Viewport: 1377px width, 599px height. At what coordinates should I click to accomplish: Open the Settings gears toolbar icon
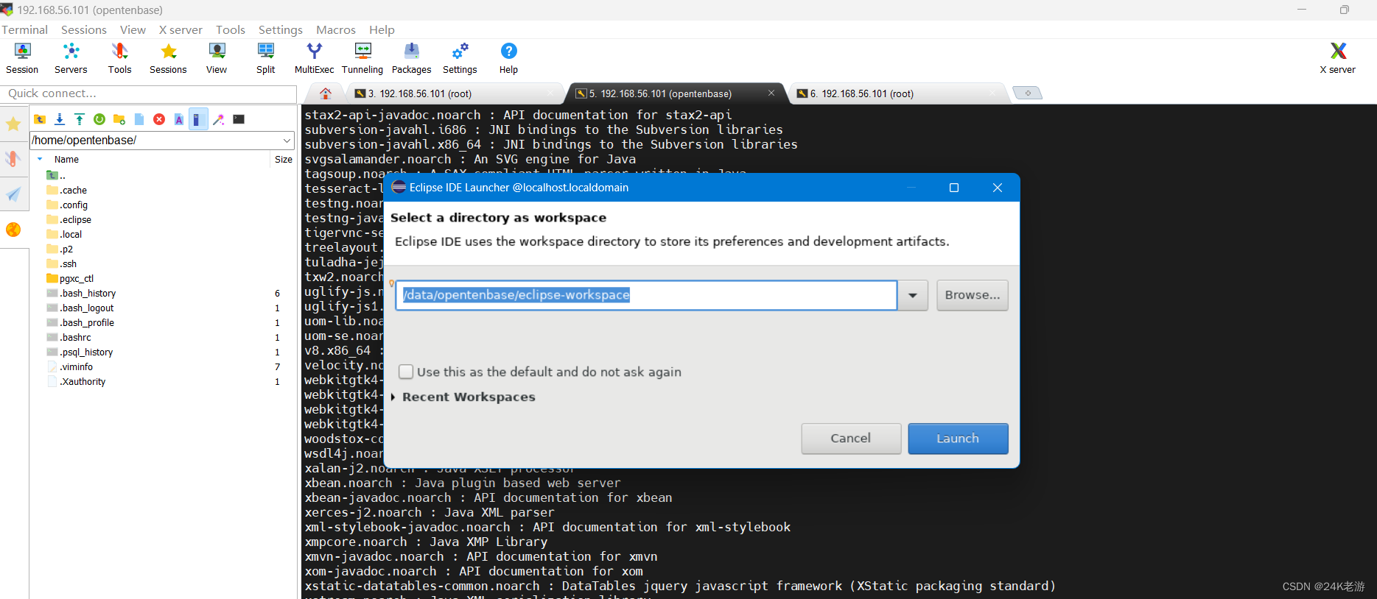click(460, 58)
